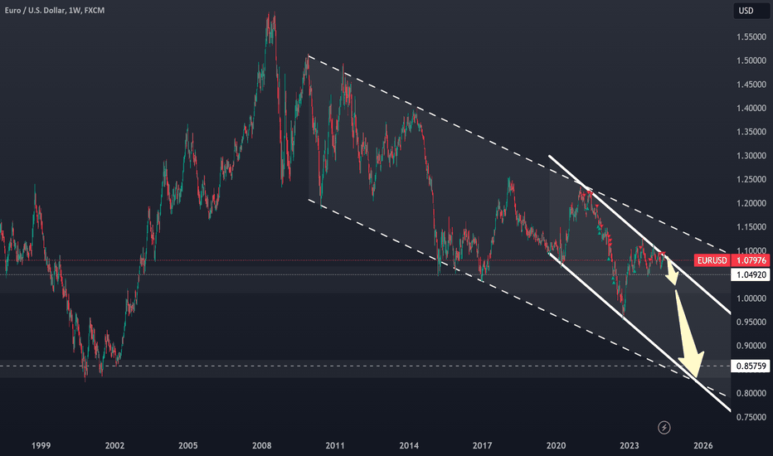Click the 2008 label on time axis
Image resolution: width=773 pixels, height=456 pixels.
[x=262, y=446]
